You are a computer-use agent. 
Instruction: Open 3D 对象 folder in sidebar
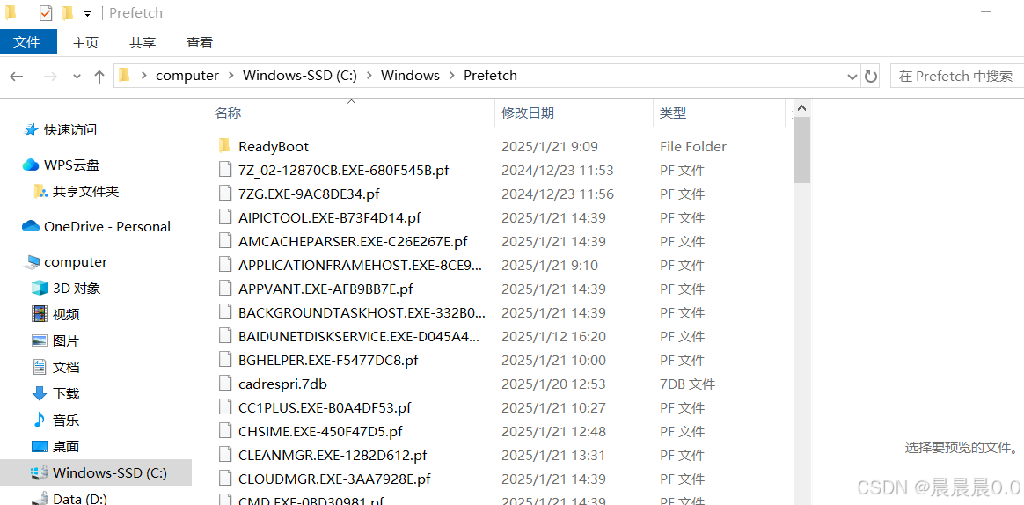[x=77, y=288]
